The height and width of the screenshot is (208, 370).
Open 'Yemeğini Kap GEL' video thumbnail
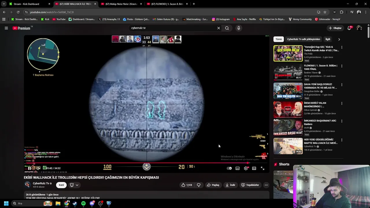[x=288, y=53]
